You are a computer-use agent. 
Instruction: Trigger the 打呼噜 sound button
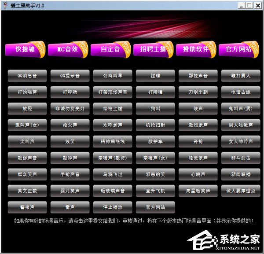[x=70, y=92]
